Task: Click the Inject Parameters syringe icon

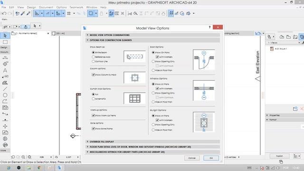Action: [x=28, y=13]
